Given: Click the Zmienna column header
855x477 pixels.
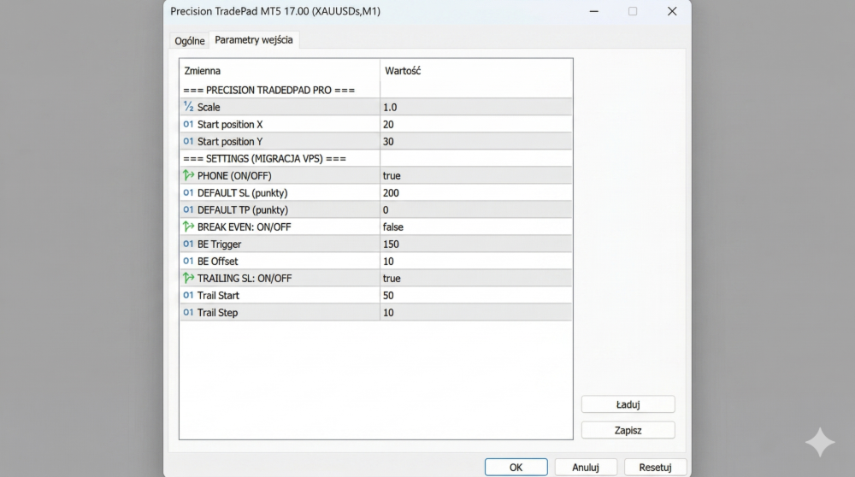Looking at the screenshot, I should (x=280, y=71).
